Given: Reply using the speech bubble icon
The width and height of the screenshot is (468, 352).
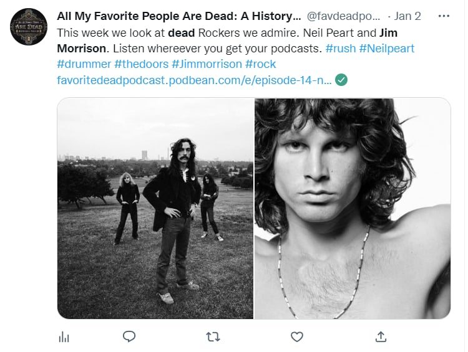Looking at the screenshot, I should tap(129, 336).
